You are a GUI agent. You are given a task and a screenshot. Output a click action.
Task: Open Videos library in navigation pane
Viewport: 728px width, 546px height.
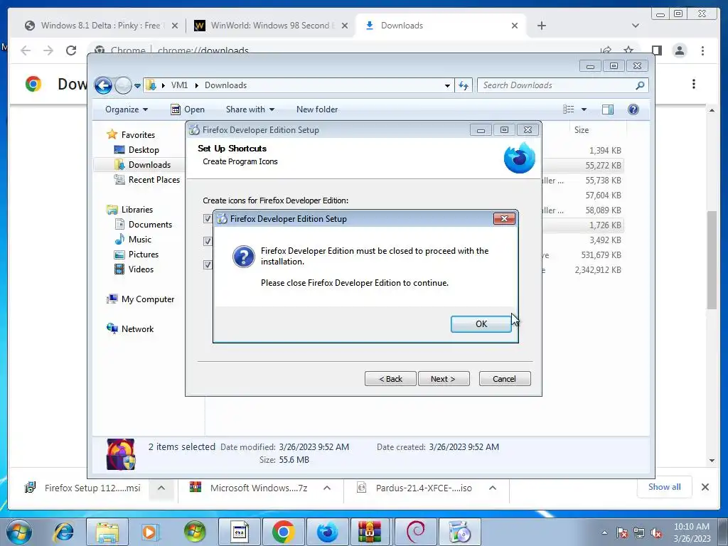(141, 269)
